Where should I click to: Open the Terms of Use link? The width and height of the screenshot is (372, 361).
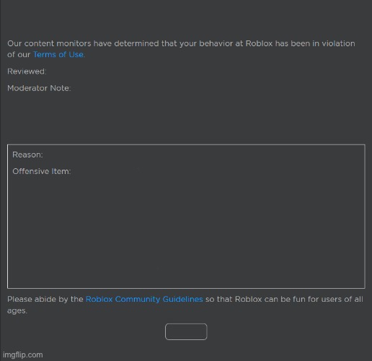59,55
